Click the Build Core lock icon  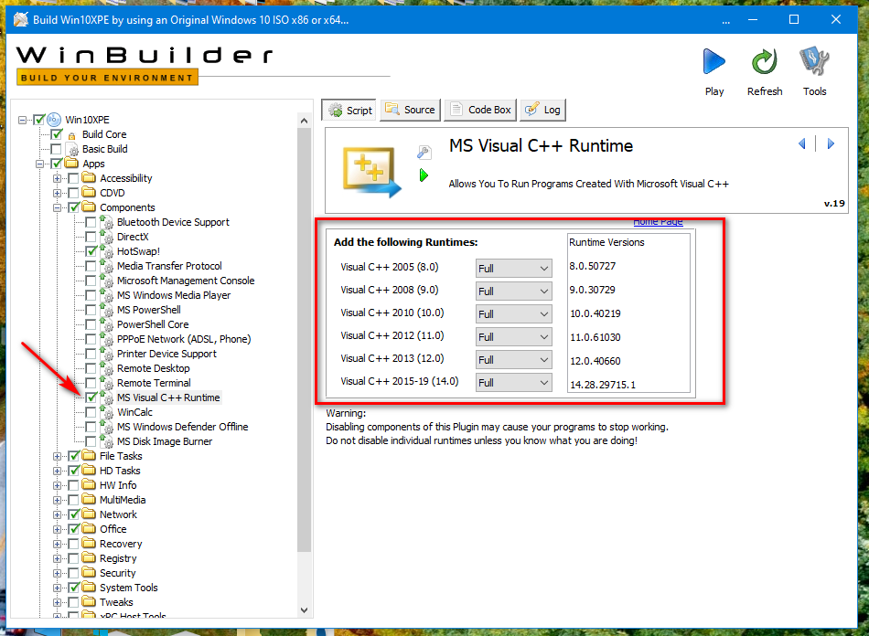coord(71,135)
